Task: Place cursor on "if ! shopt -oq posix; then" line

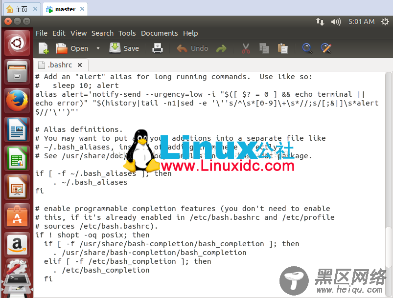Action: coord(92,235)
